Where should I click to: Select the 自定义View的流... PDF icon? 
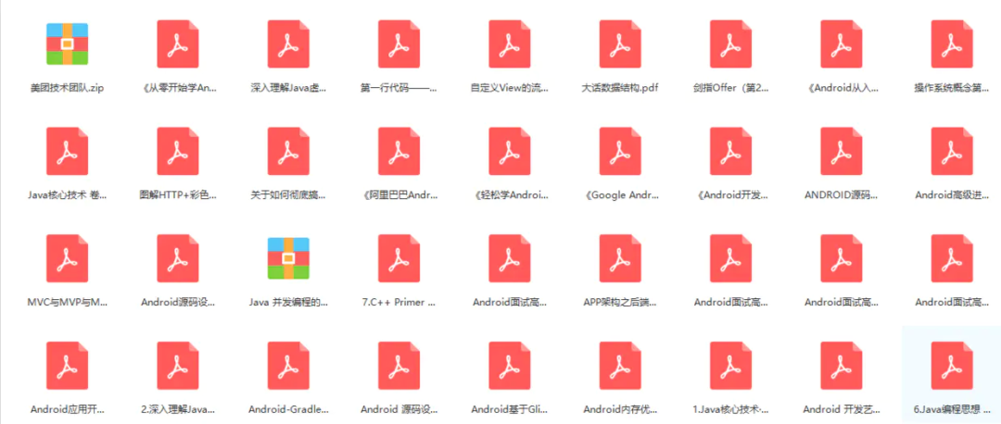[x=510, y=44]
